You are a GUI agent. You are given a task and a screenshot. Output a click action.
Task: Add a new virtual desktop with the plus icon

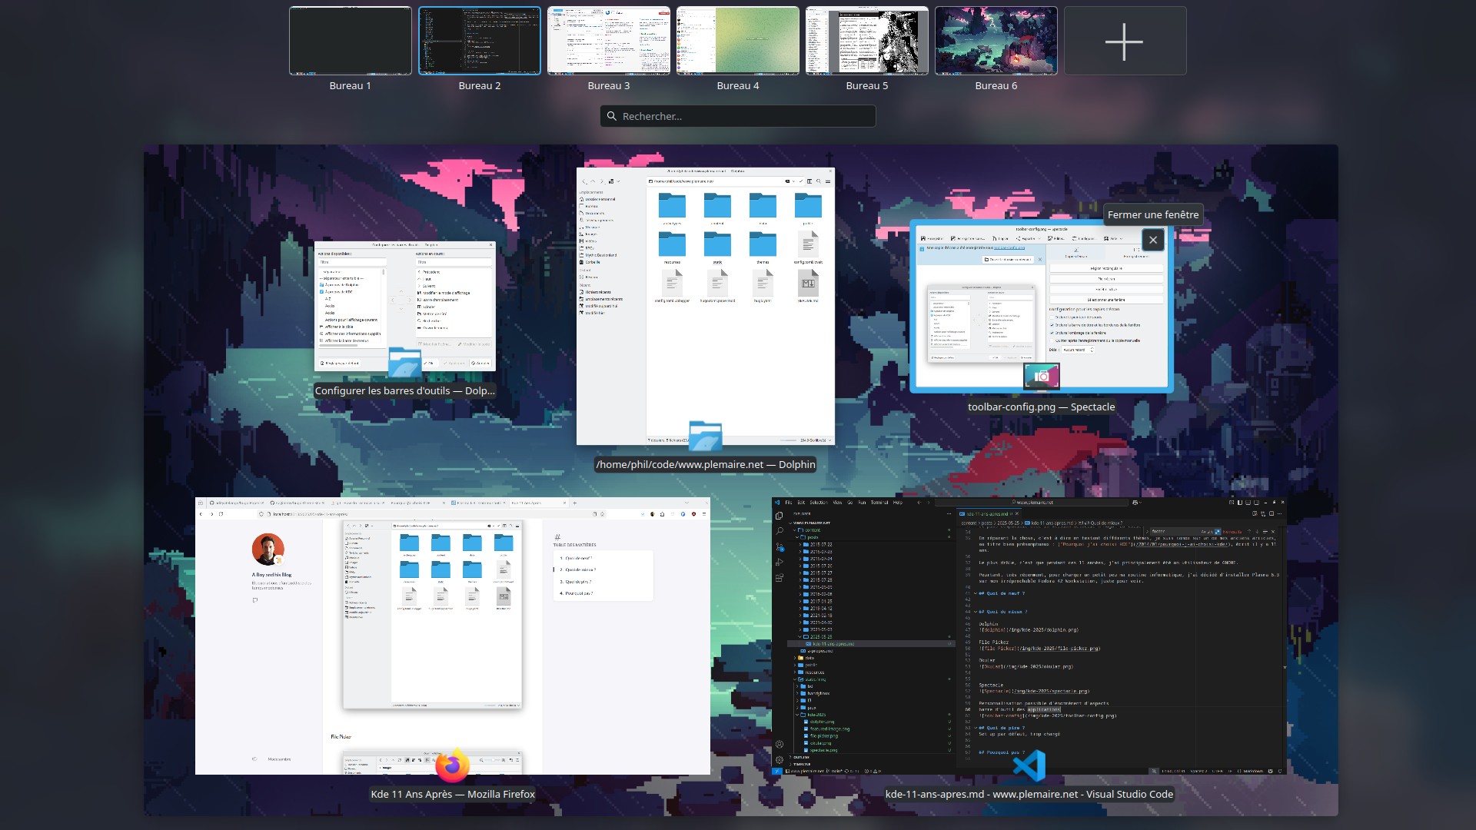pos(1125,41)
